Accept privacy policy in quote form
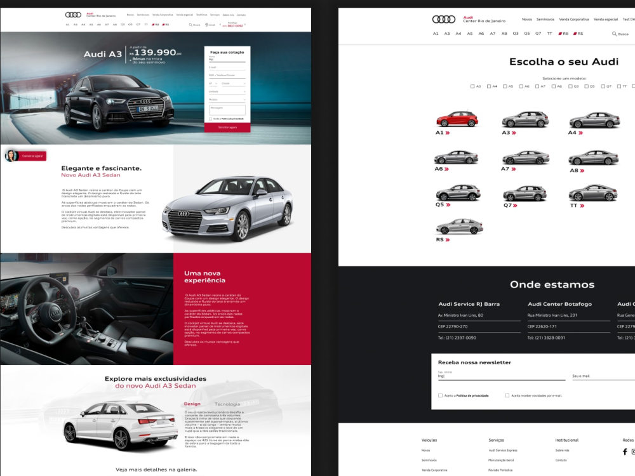 211,119
